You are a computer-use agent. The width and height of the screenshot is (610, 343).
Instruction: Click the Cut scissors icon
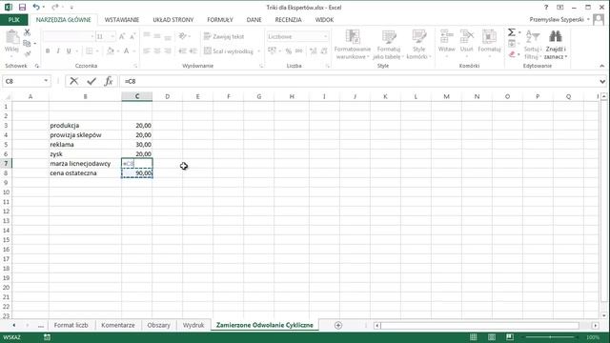pyautogui.click(x=27, y=32)
